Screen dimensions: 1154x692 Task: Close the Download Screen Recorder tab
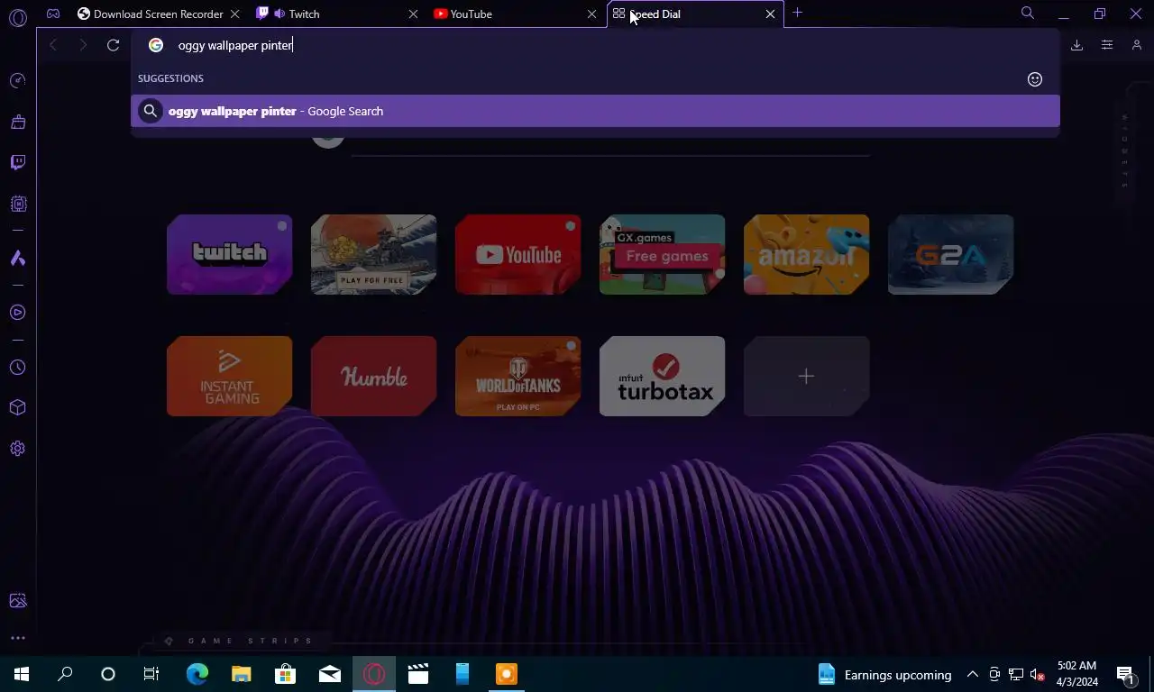(235, 14)
